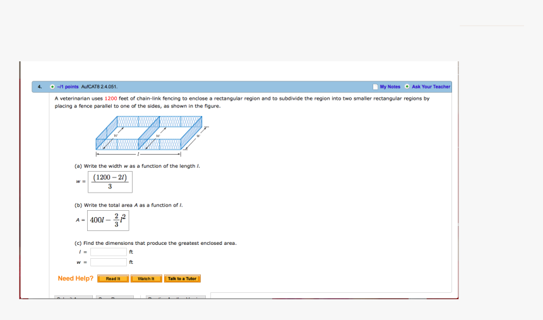Click the part (b) total area prompt

[x=128, y=205]
